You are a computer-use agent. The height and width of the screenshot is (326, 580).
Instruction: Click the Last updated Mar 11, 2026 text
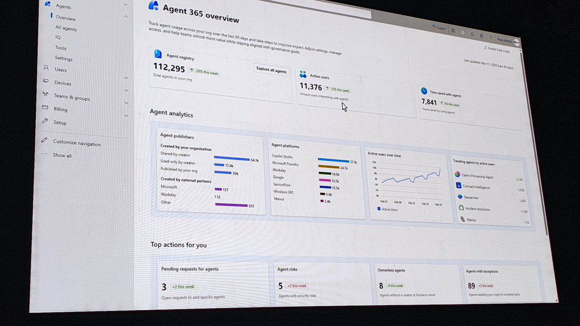pyautogui.click(x=489, y=64)
